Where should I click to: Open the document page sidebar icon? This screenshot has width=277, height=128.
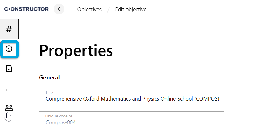coord(9,69)
